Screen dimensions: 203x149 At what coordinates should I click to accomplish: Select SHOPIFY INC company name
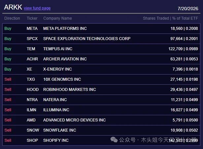[56, 140]
